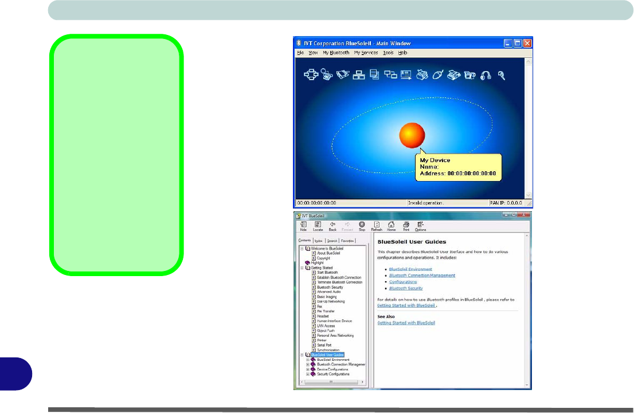The height and width of the screenshot is (413, 634).
Task: Select the highlighted BlueSoleil User Guides item
Action: pos(327,355)
